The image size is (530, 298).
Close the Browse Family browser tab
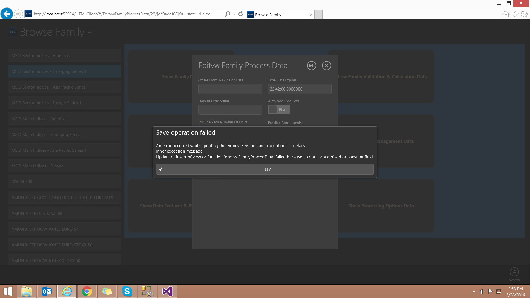tap(311, 15)
